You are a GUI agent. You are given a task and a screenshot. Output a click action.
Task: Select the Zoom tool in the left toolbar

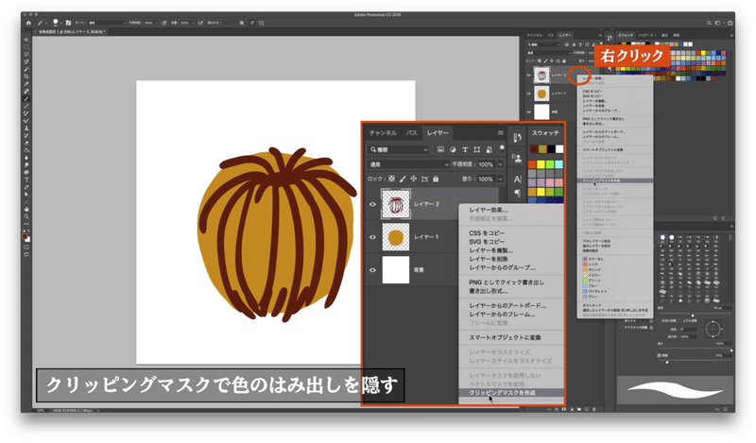[26, 216]
